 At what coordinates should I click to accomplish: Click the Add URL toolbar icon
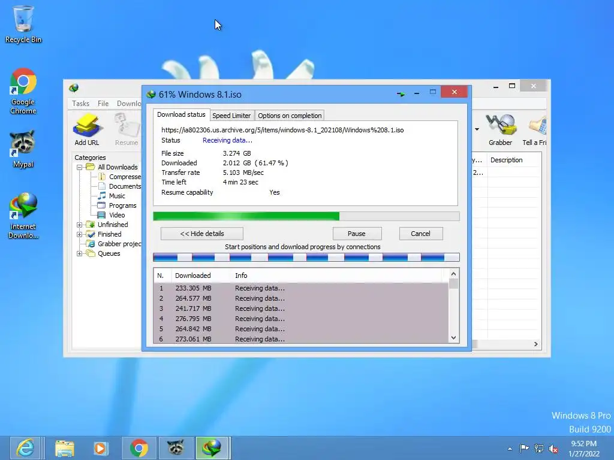[x=86, y=129]
